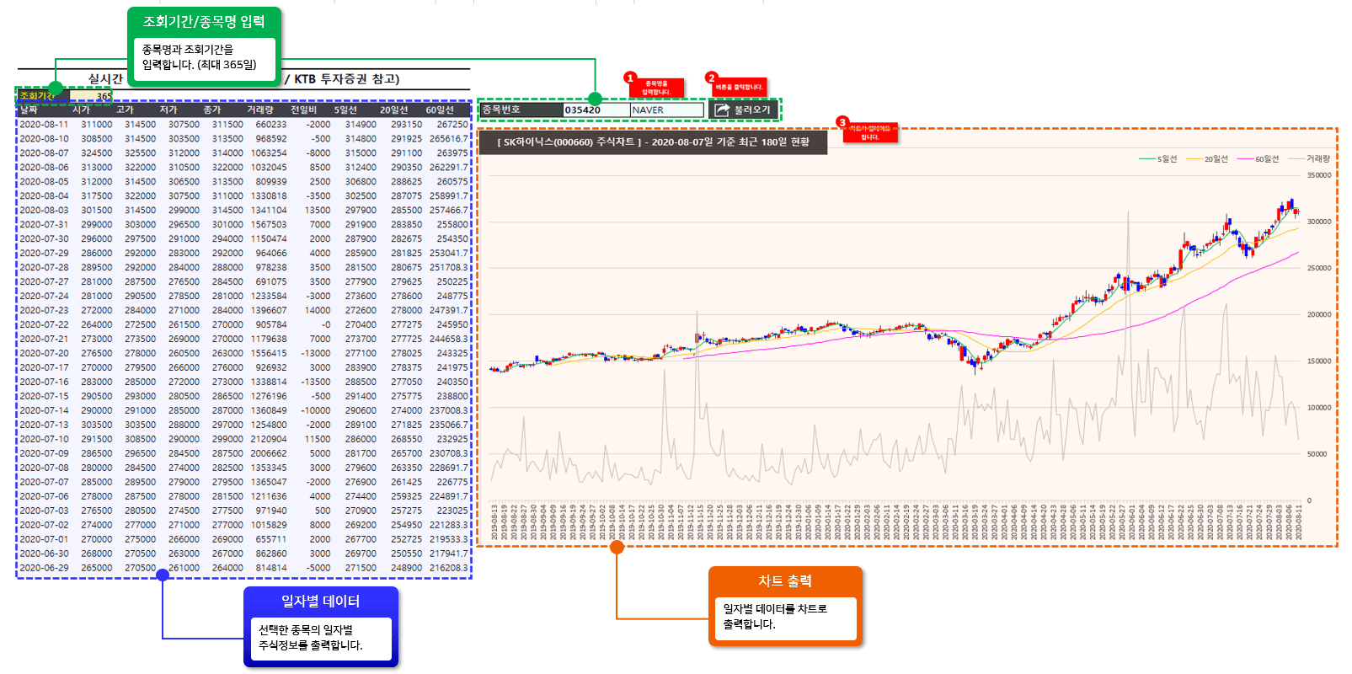Select the SK하이닉스 chart title bar
This screenshot has height=674, width=1352.
pyautogui.click(x=653, y=142)
